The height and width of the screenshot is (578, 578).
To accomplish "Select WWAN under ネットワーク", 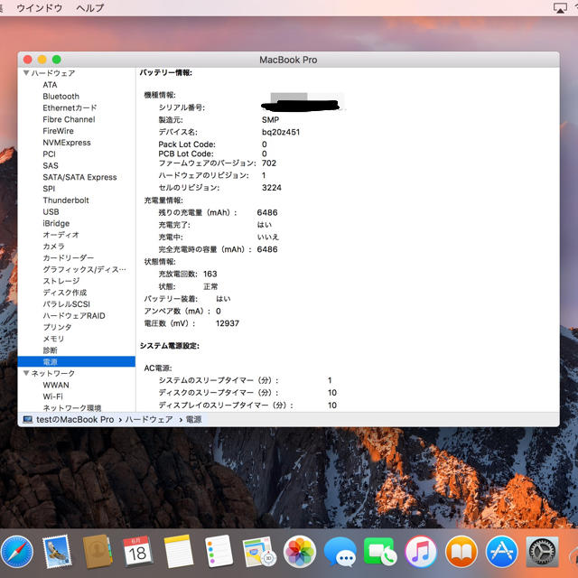I will coord(56,385).
